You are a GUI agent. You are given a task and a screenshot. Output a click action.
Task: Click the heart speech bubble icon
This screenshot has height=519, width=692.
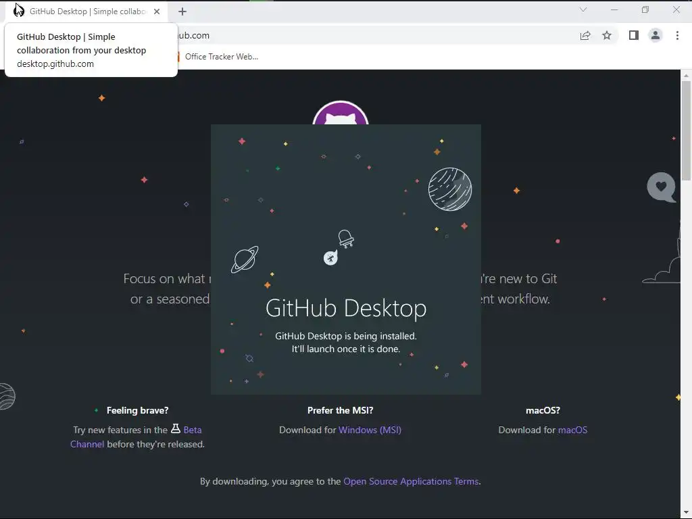pyautogui.click(x=661, y=187)
